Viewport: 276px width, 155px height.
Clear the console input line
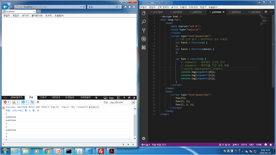tap(123, 145)
